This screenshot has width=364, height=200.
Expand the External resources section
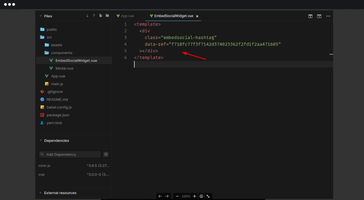(x=40, y=193)
